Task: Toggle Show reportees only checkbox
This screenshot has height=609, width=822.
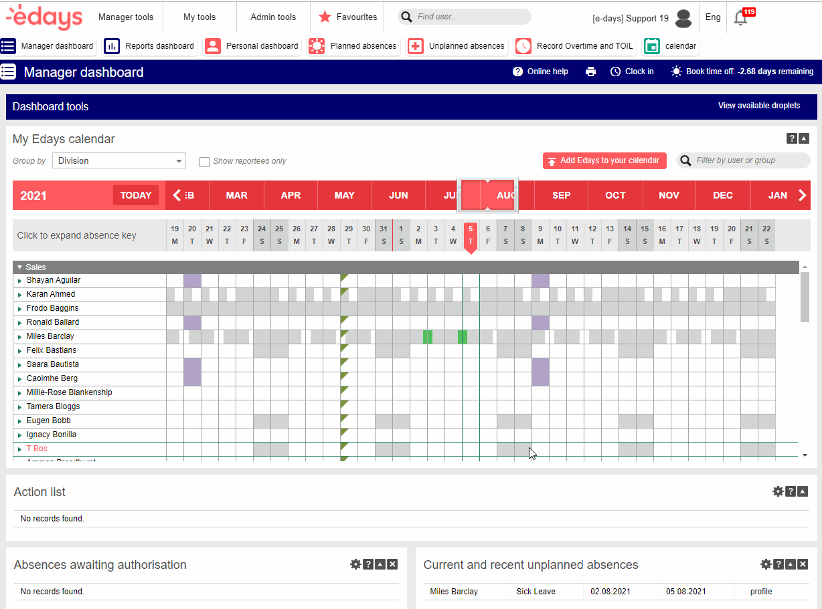Action: click(205, 162)
